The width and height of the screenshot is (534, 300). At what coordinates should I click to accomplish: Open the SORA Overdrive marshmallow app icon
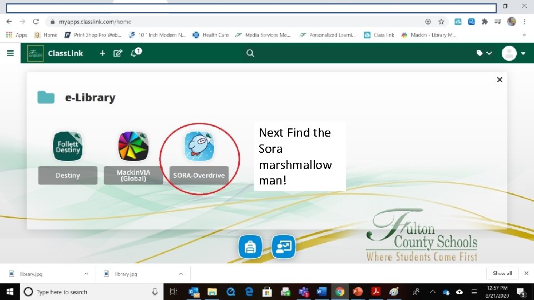[x=199, y=146]
